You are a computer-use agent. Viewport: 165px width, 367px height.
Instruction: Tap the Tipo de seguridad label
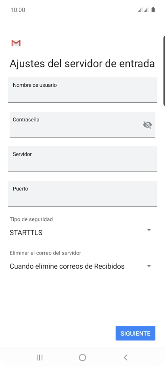pyautogui.click(x=31, y=219)
